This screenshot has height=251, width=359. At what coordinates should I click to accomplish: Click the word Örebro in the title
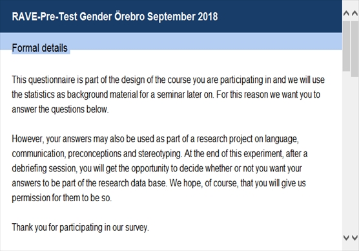click(x=129, y=17)
